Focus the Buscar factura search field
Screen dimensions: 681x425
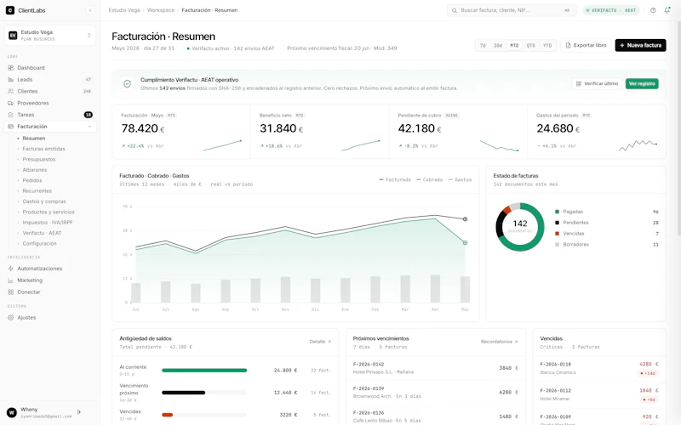click(x=512, y=10)
